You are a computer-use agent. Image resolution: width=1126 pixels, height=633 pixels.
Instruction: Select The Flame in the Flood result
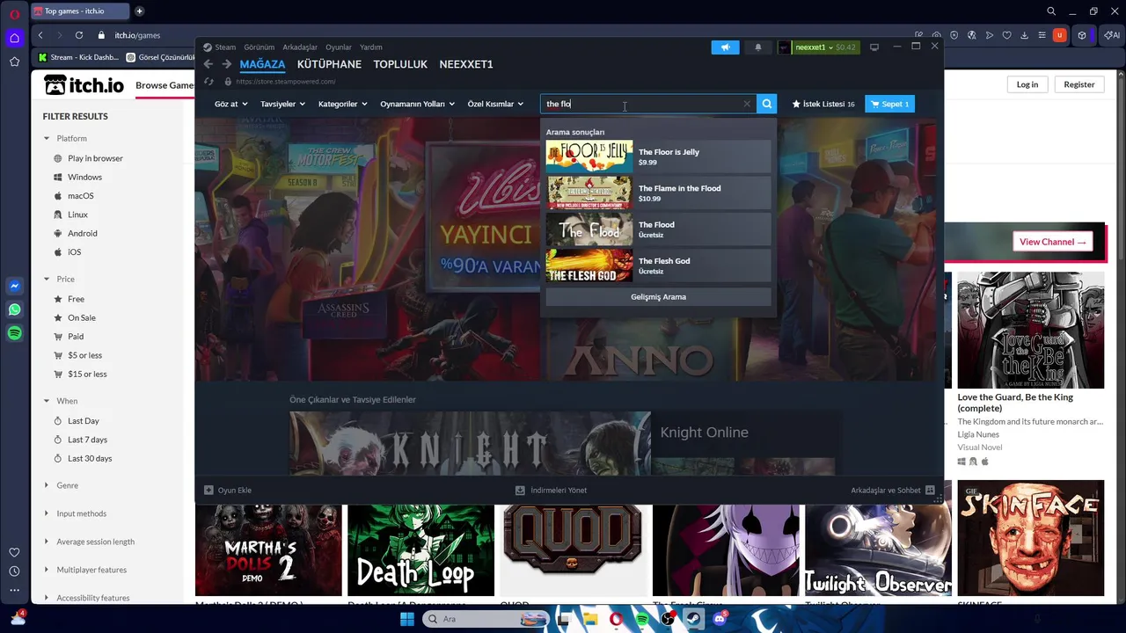(658, 193)
